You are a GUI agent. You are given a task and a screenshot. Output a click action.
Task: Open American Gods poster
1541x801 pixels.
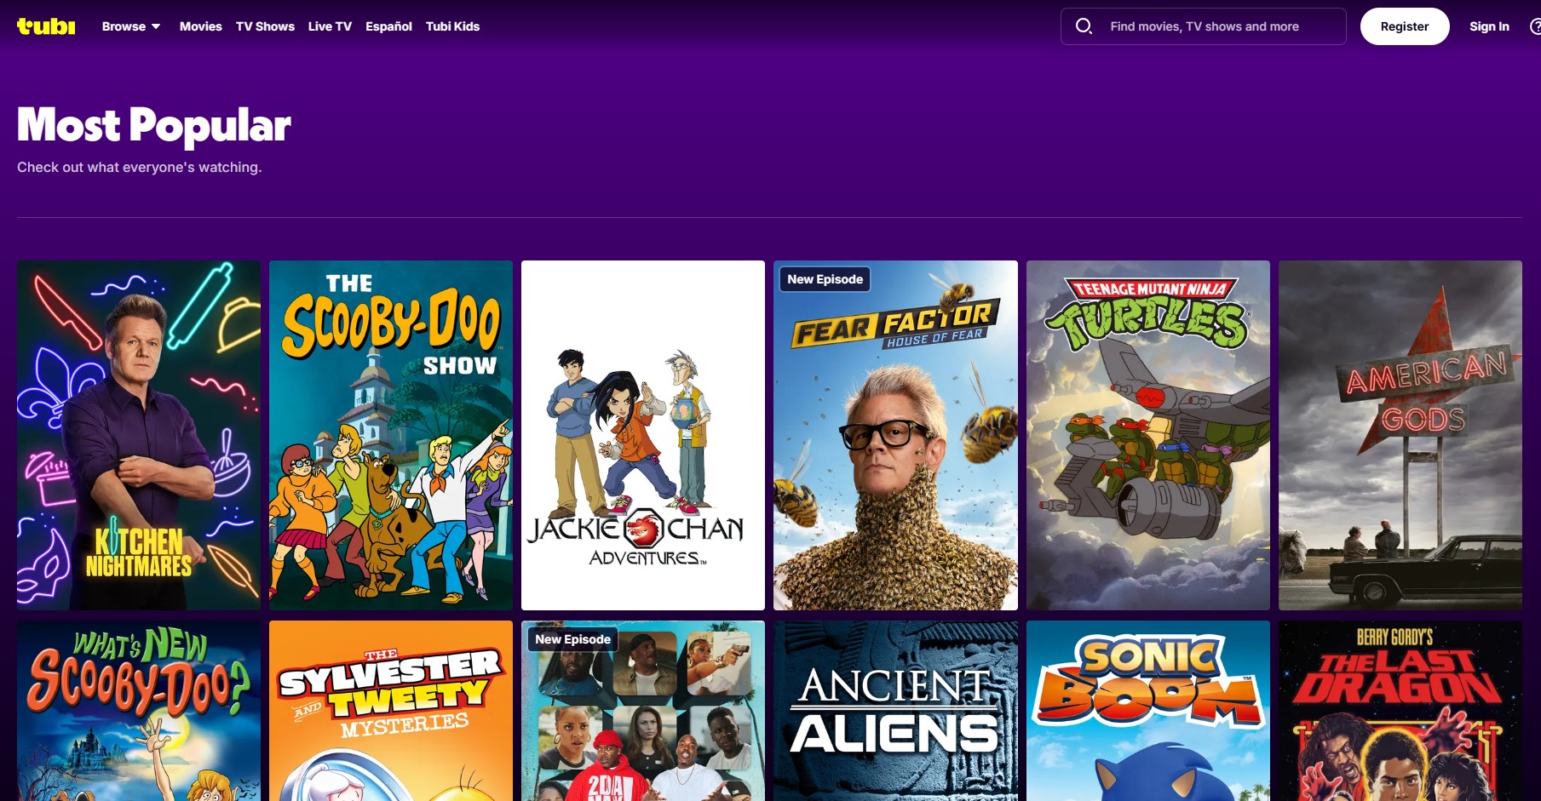pyautogui.click(x=1400, y=435)
